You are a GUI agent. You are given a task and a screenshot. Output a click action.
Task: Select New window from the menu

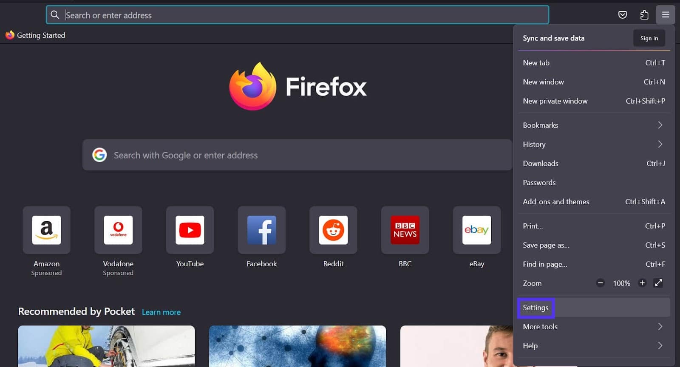point(594,82)
